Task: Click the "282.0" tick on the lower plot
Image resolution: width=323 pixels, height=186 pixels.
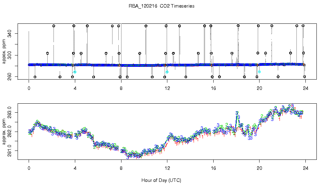Action: (9, 132)
